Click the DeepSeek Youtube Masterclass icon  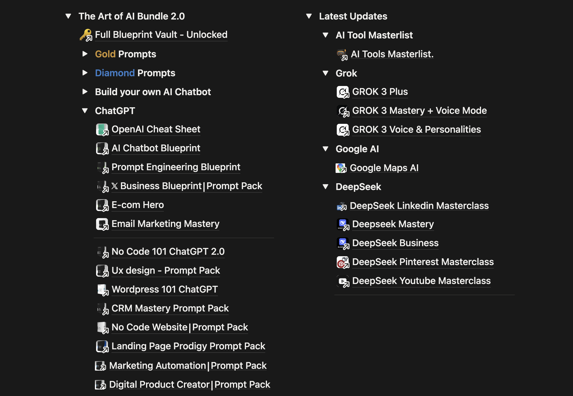pos(343,281)
